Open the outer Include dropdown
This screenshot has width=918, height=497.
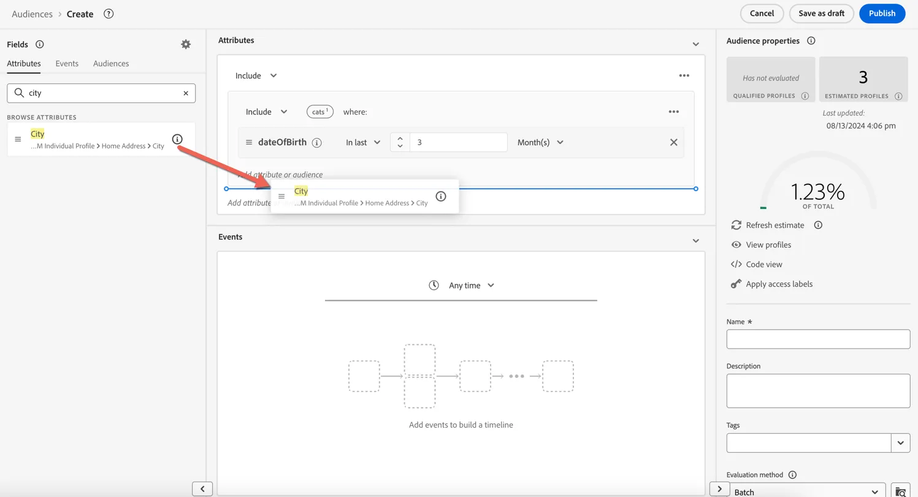pyautogui.click(x=256, y=75)
